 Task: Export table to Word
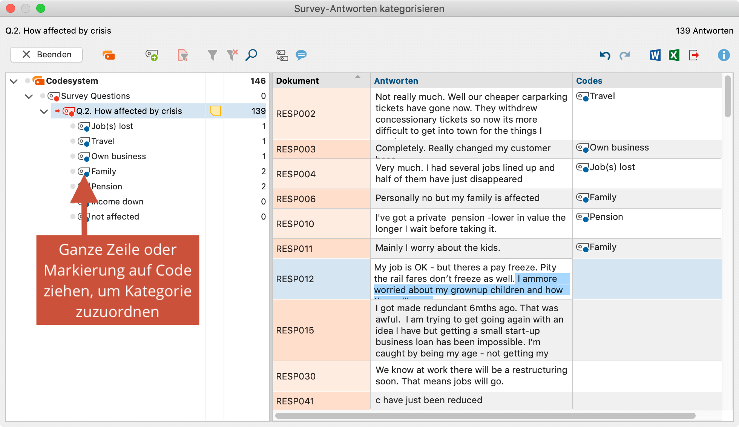[x=655, y=55]
